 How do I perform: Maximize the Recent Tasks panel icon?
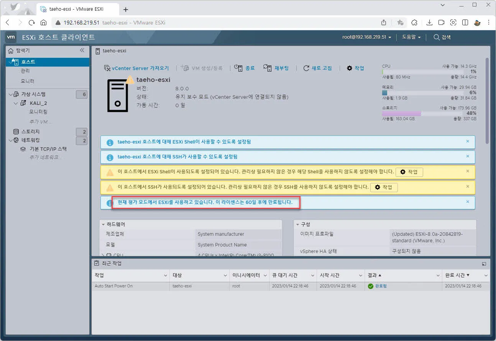pyautogui.click(x=484, y=264)
